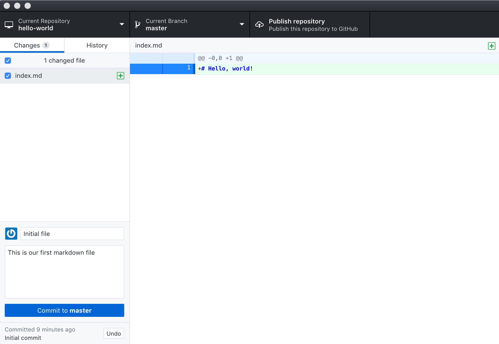Uncheck the index.md file checkbox
Image resolution: width=499 pixels, height=344 pixels.
pos(8,76)
